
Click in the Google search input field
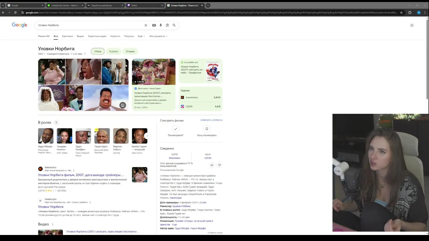90,25
